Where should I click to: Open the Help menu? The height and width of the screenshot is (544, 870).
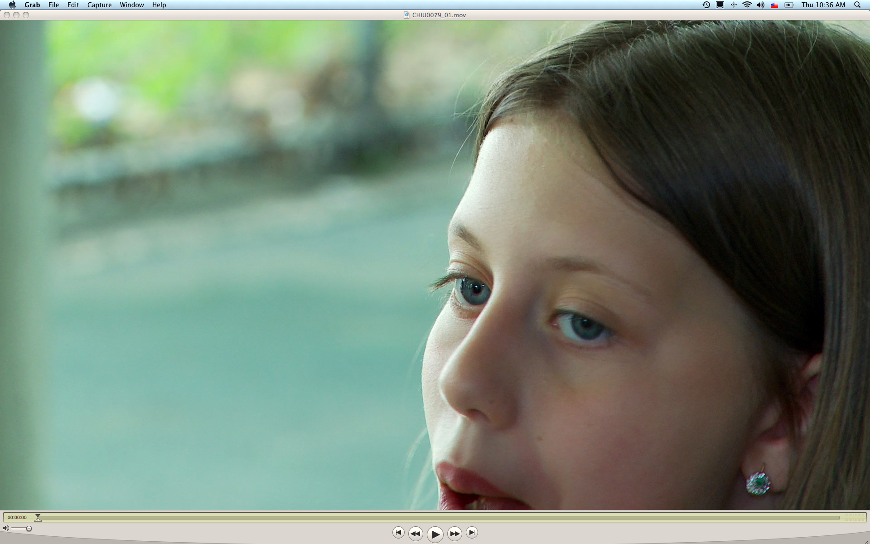[x=159, y=5]
